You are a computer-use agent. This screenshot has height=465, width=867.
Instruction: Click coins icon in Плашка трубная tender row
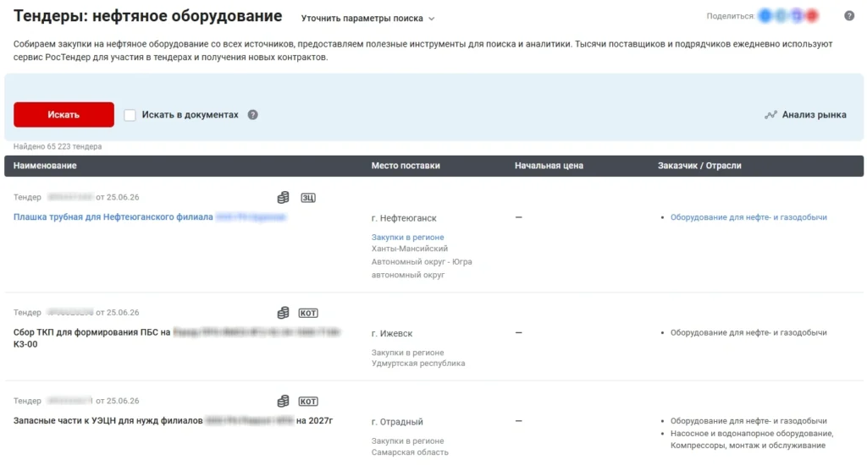[283, 197]
